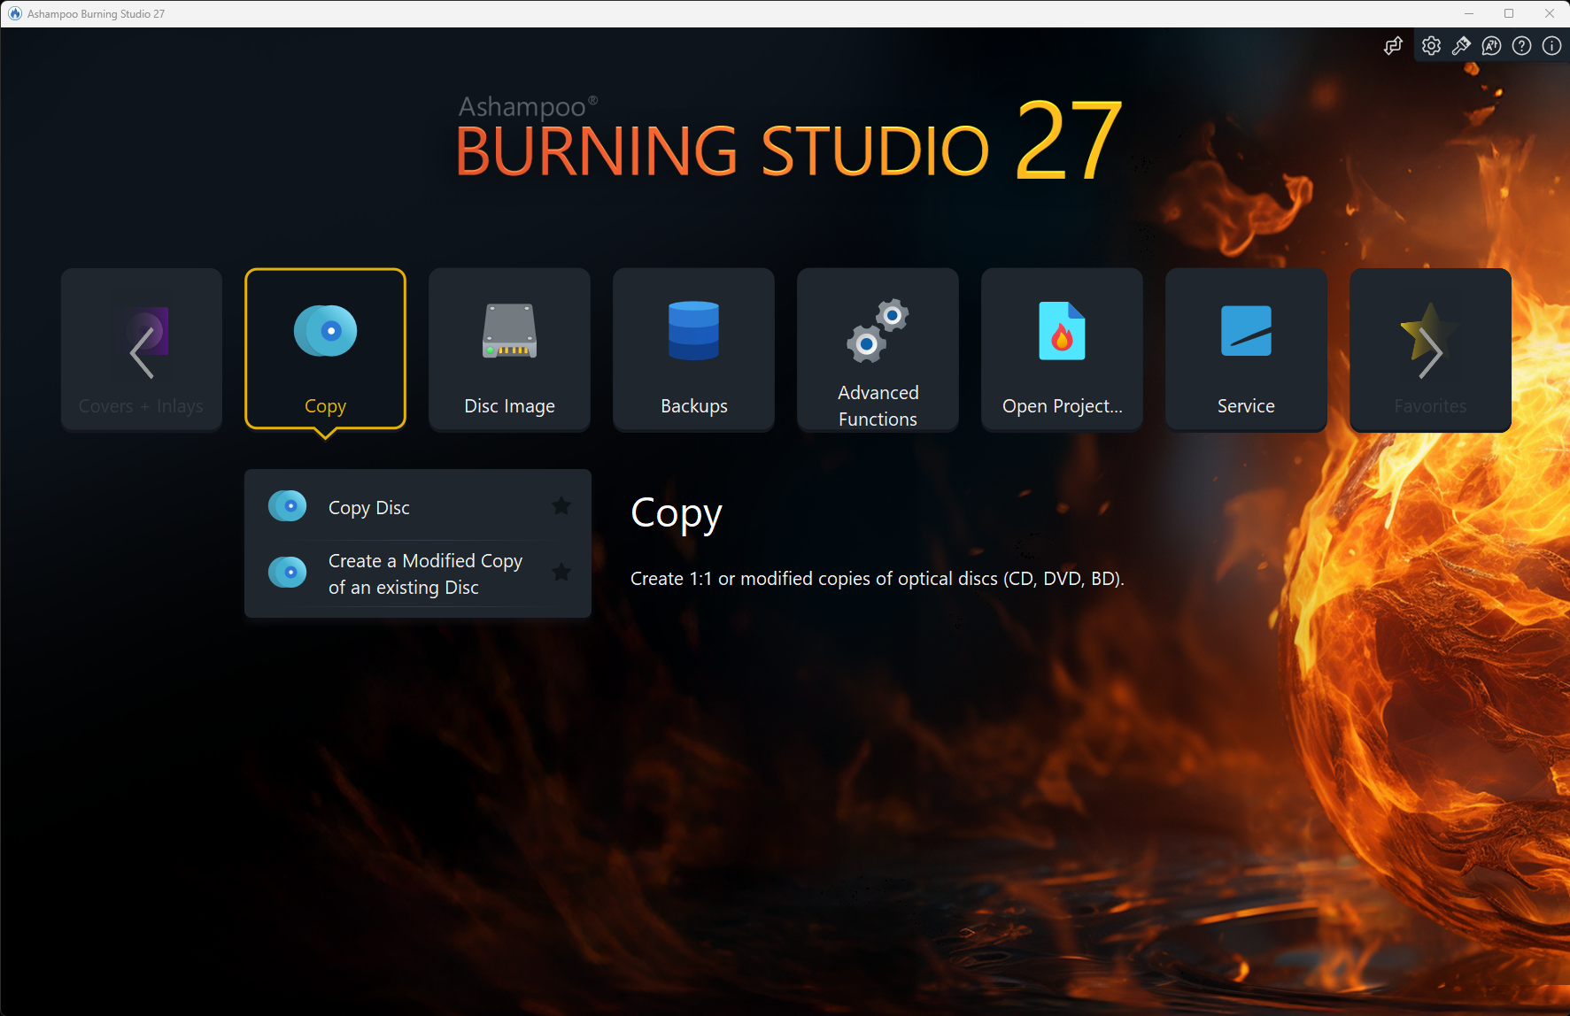Toggle the carousel view switcher arrows icon
This screenshot has height=1016, width=1570.
[x=1393, y=45]
